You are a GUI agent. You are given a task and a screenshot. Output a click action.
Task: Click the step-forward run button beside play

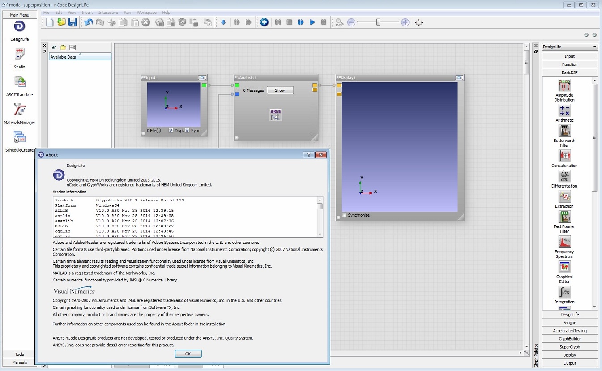tap(301, 22)
